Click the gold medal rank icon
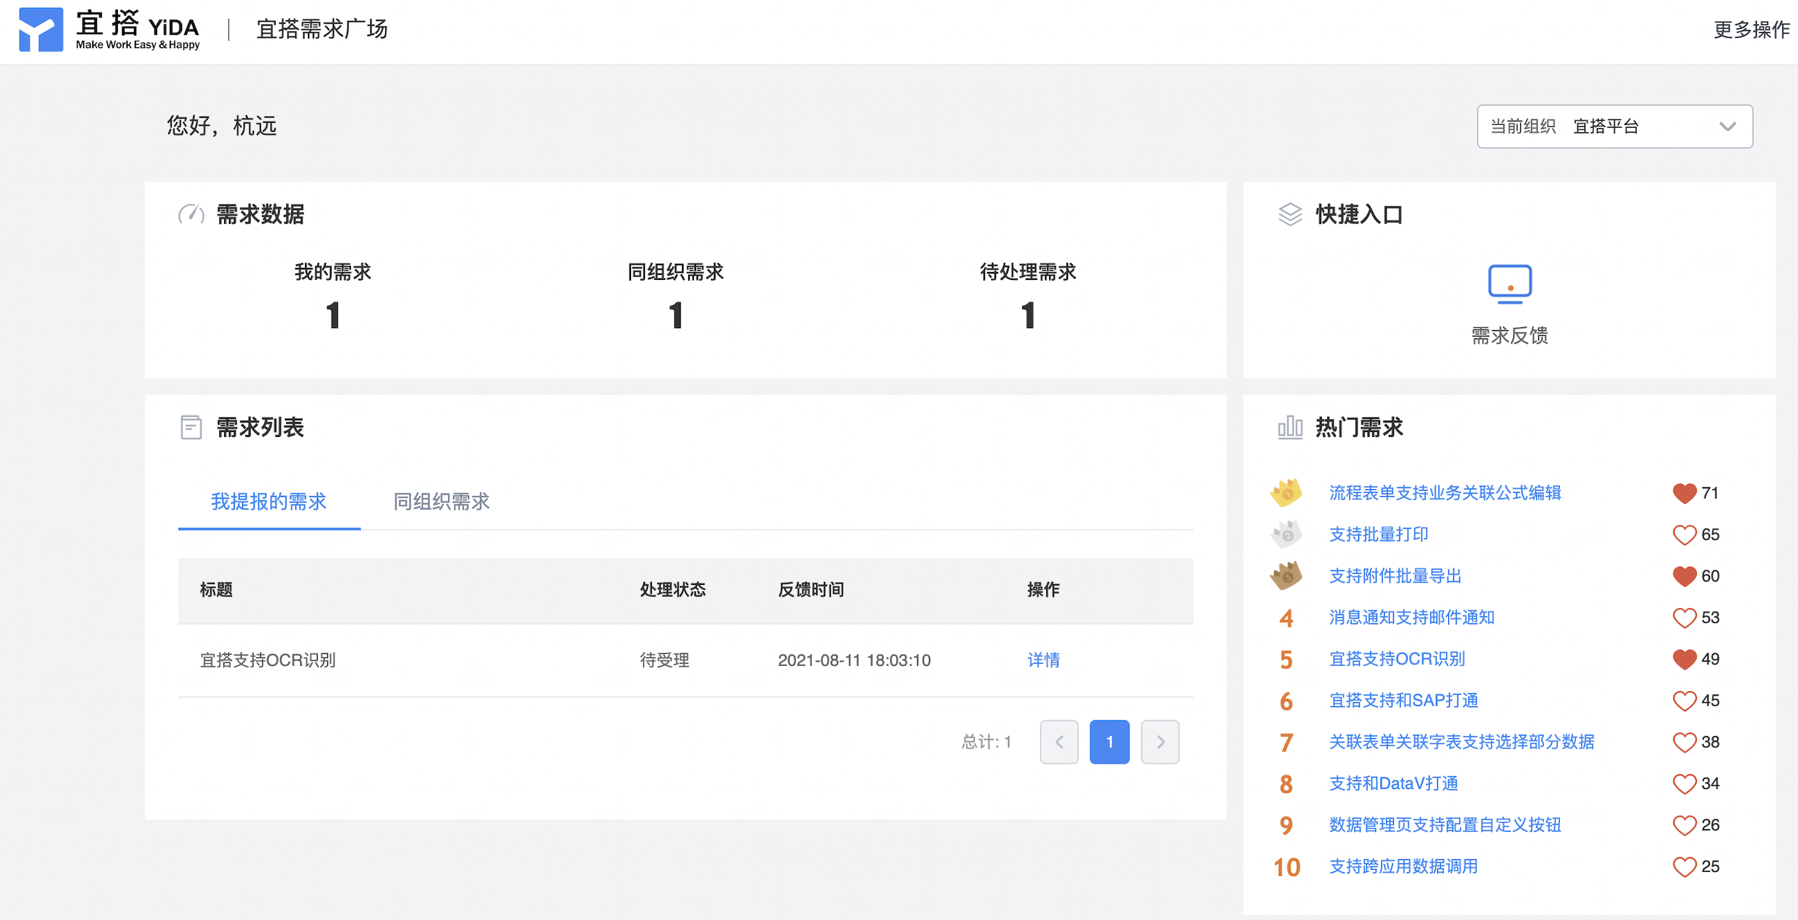This screenshot has height=920, width=1798. click(x=1286, y=493)
